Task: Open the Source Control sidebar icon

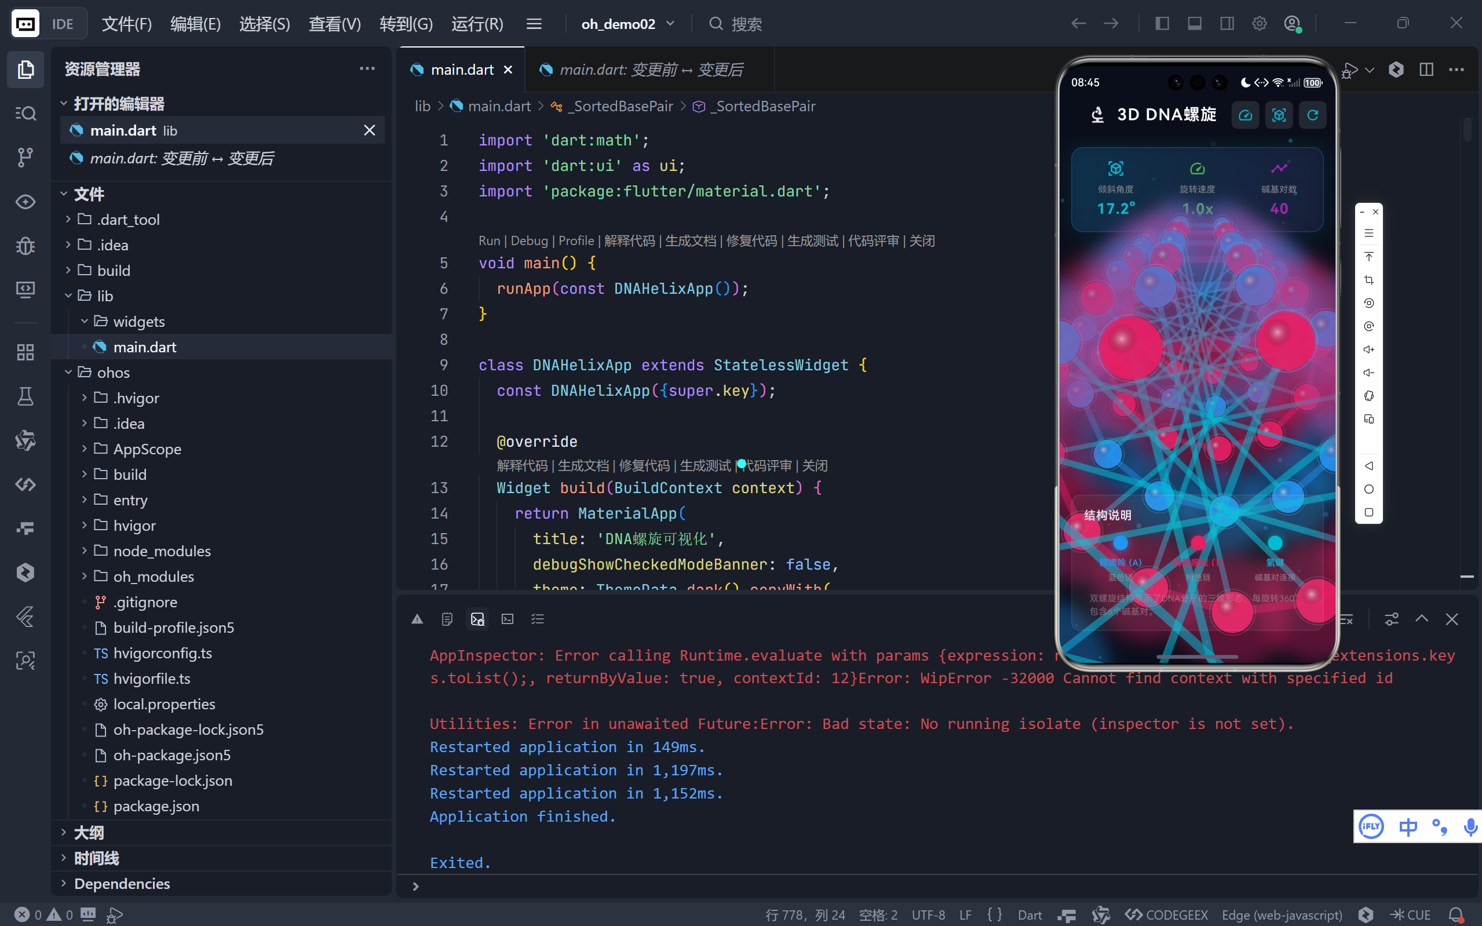Action: click(x=25, y=158)
